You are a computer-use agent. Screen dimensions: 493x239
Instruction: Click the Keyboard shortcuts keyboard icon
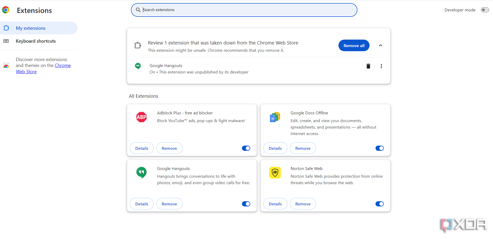point(6,41)
